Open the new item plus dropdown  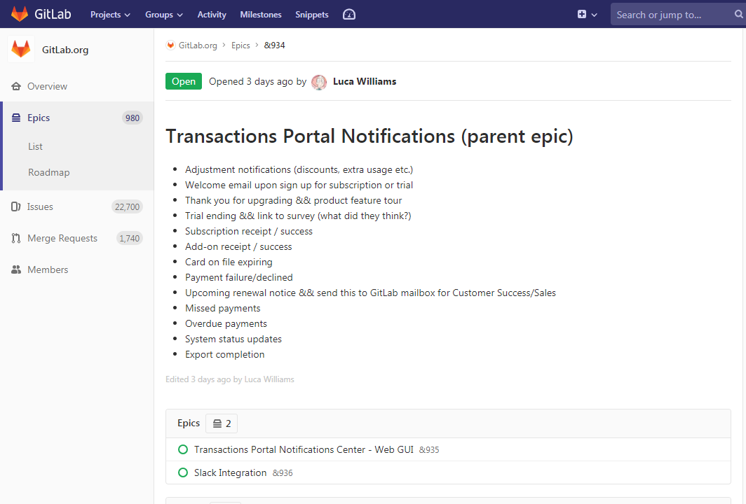(x=587, y=15)
